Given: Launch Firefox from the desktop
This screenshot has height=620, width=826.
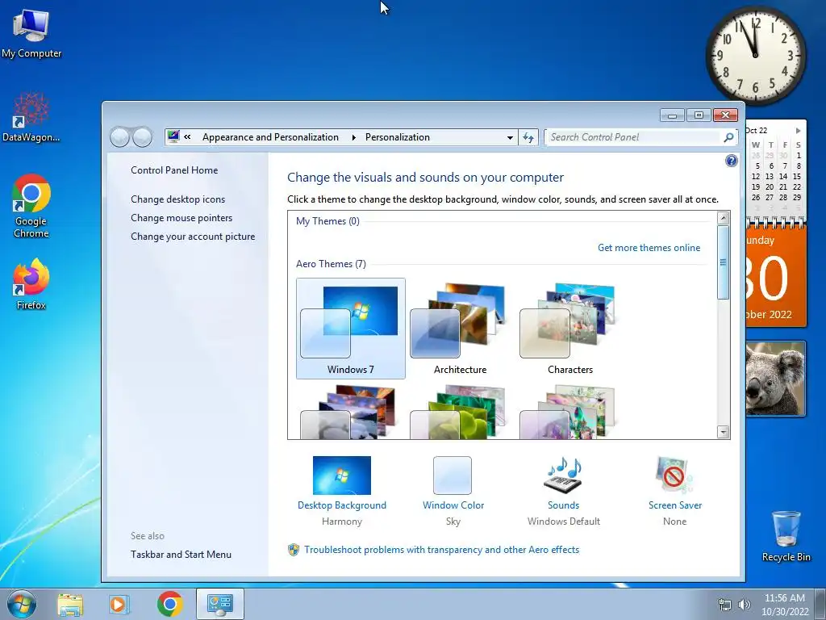Looking at the screenshot, I should [31, 283].
